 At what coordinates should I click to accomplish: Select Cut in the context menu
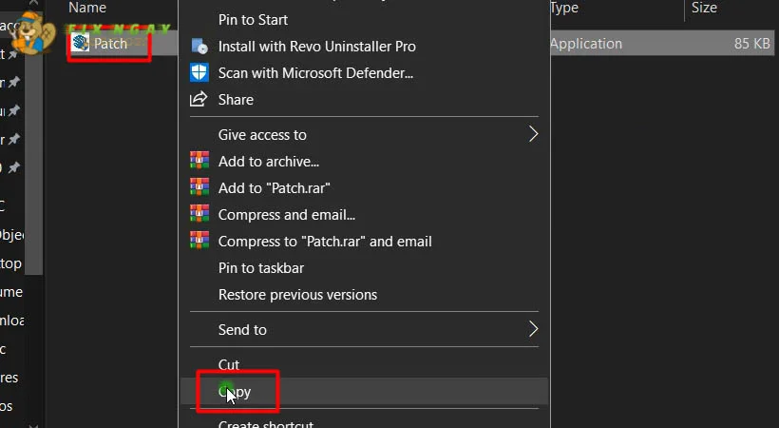pyautogui.click(x=229, y=364)
